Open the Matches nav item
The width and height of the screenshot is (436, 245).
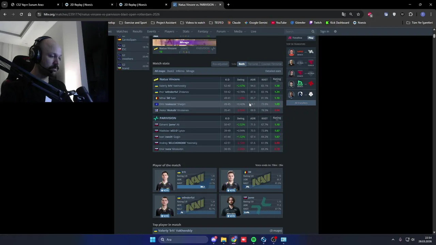tap(122, 31)
